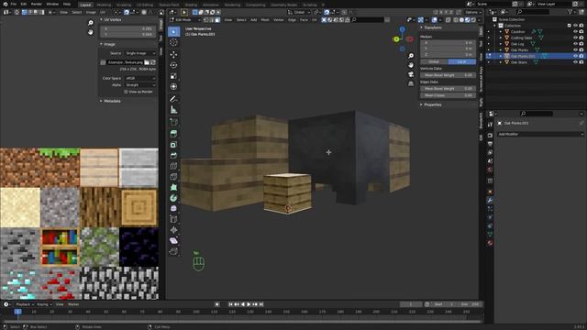587x330 pixels.
Task: Select the Bevel tool
Action: 173,155
